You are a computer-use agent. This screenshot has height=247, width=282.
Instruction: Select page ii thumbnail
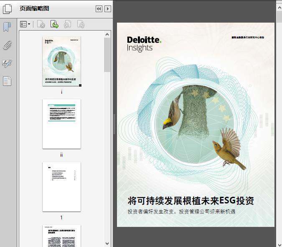(x=61, y=124)
